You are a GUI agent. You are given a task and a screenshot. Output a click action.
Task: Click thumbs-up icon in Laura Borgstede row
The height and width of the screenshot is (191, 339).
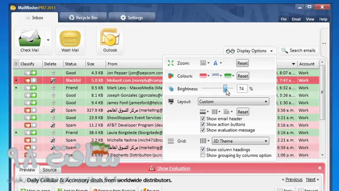pyautogui.click(x=34, y=133)
